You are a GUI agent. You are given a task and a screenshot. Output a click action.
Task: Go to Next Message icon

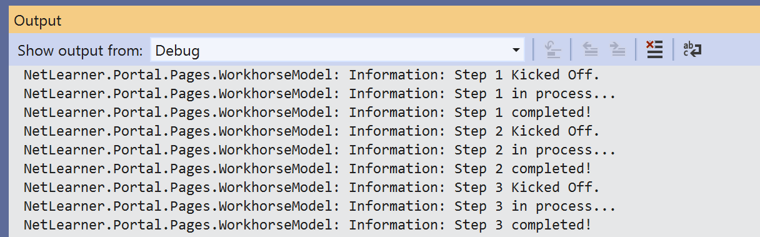[x=617, y=50]
